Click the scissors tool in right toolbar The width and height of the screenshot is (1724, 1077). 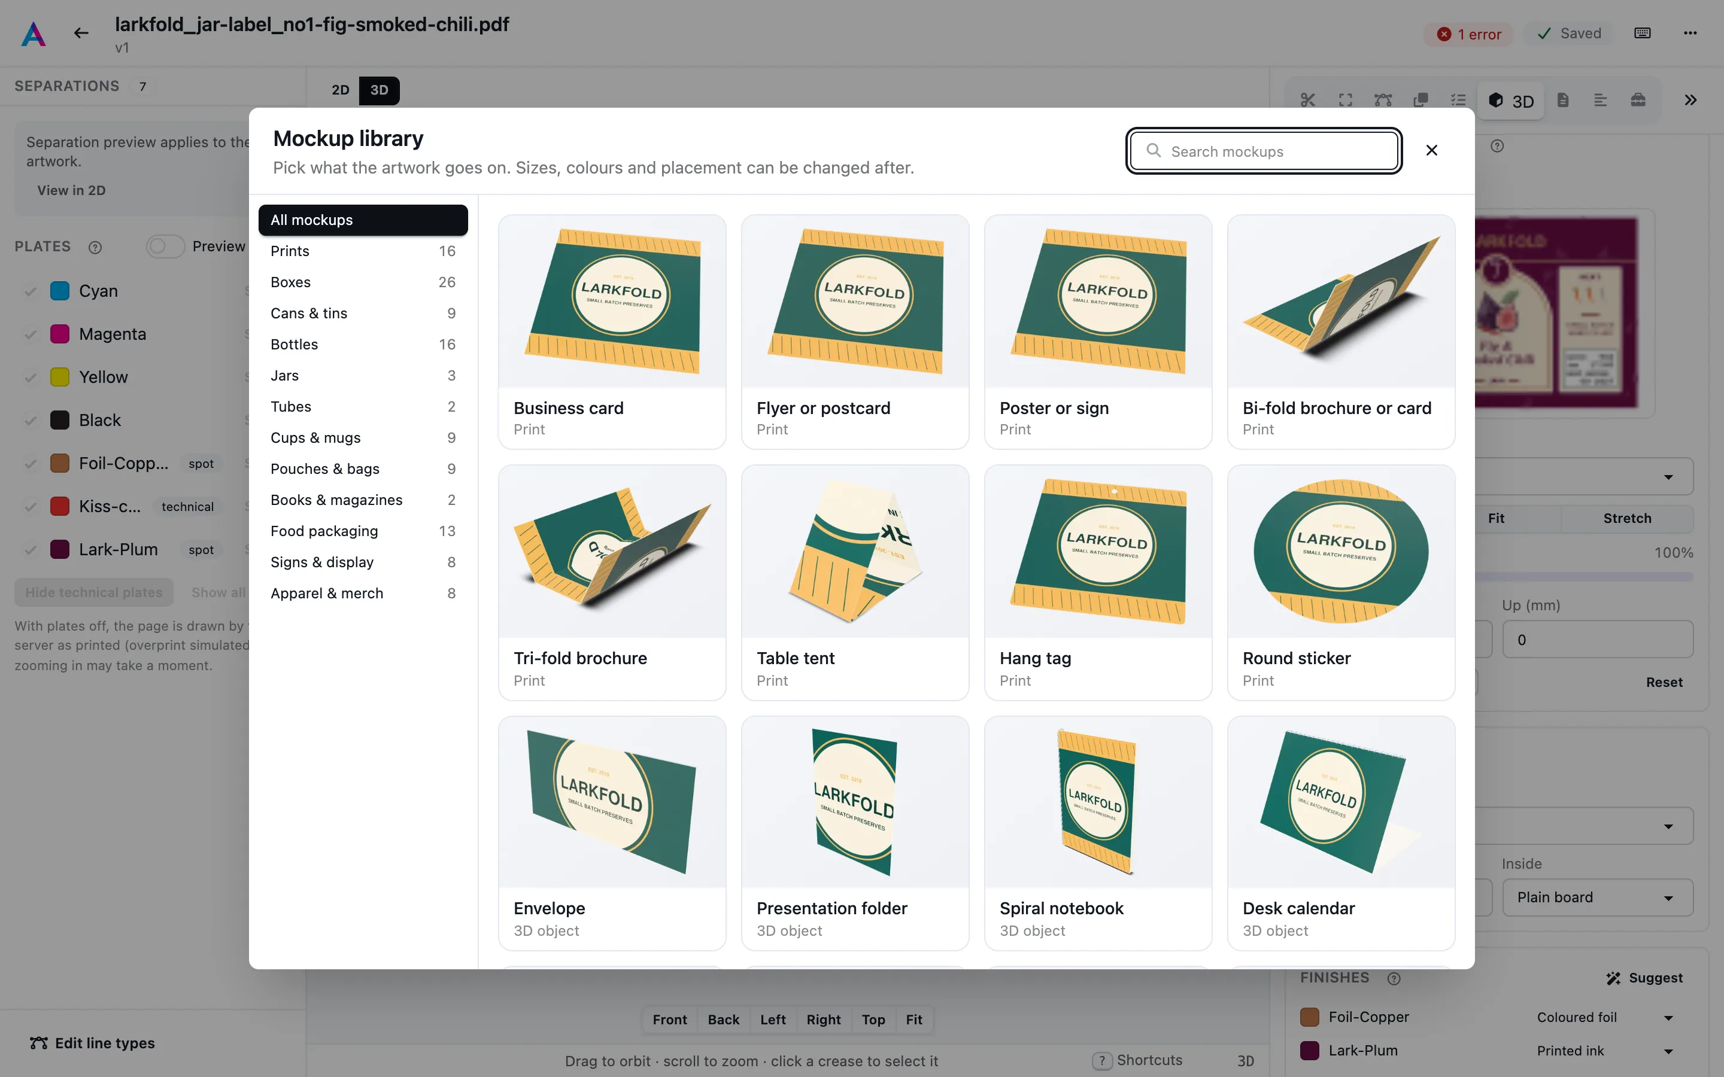pos(1308,101)
